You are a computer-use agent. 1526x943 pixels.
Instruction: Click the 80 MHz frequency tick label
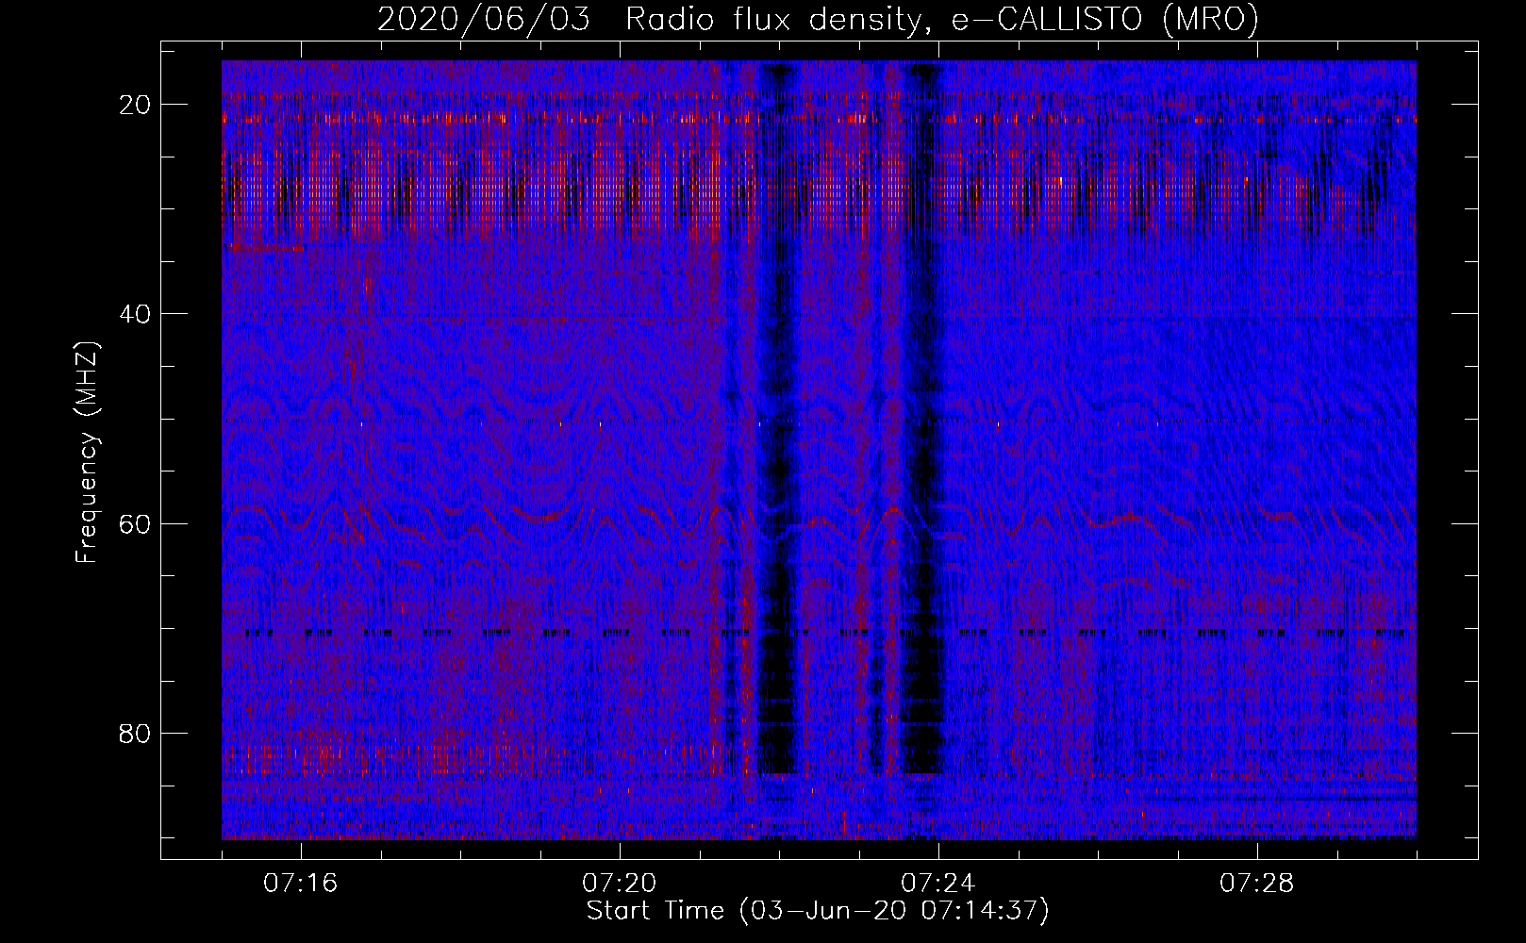(136, 733)
